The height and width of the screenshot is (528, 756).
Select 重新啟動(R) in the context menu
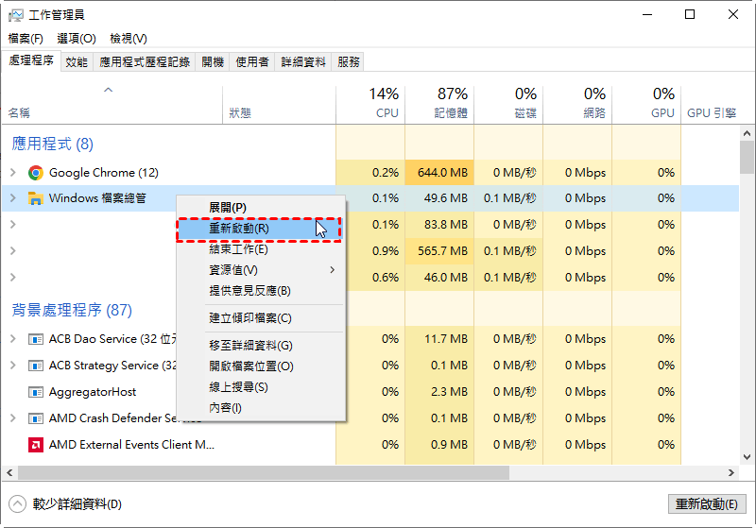pos(239,229)
